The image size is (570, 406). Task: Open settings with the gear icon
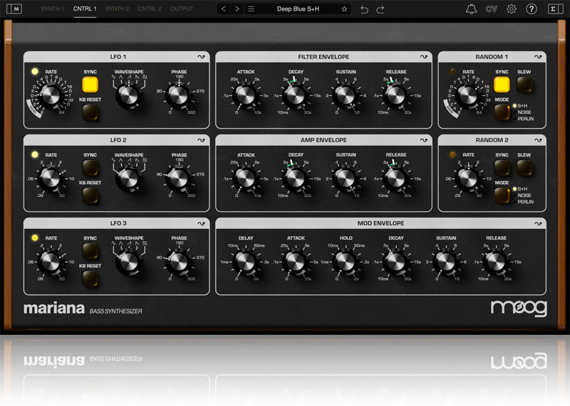(x=512, y=9)
